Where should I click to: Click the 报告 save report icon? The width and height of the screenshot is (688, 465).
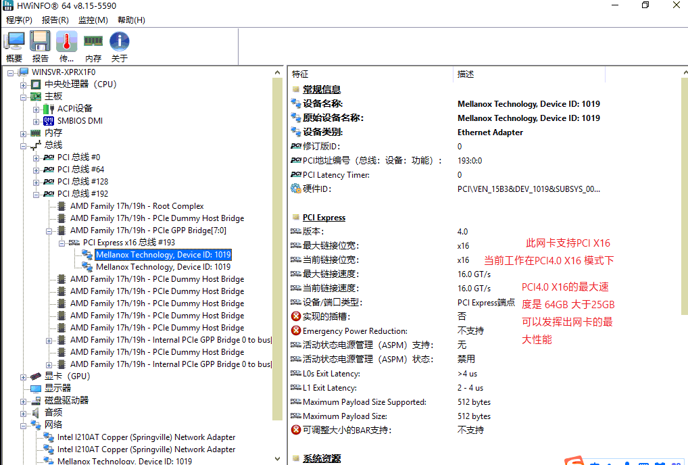(x=41, y=42)
